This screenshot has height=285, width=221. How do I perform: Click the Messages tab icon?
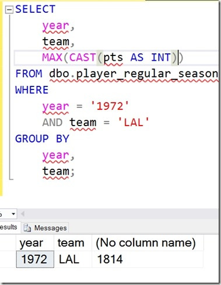[x=27, y=228]
